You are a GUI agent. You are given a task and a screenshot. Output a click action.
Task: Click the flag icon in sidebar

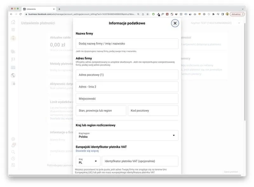coord(13,59)
